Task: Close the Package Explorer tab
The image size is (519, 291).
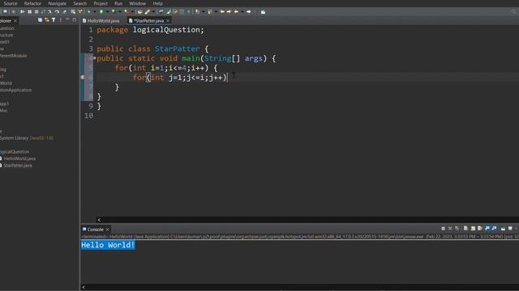Action: [x=15, y=20]
